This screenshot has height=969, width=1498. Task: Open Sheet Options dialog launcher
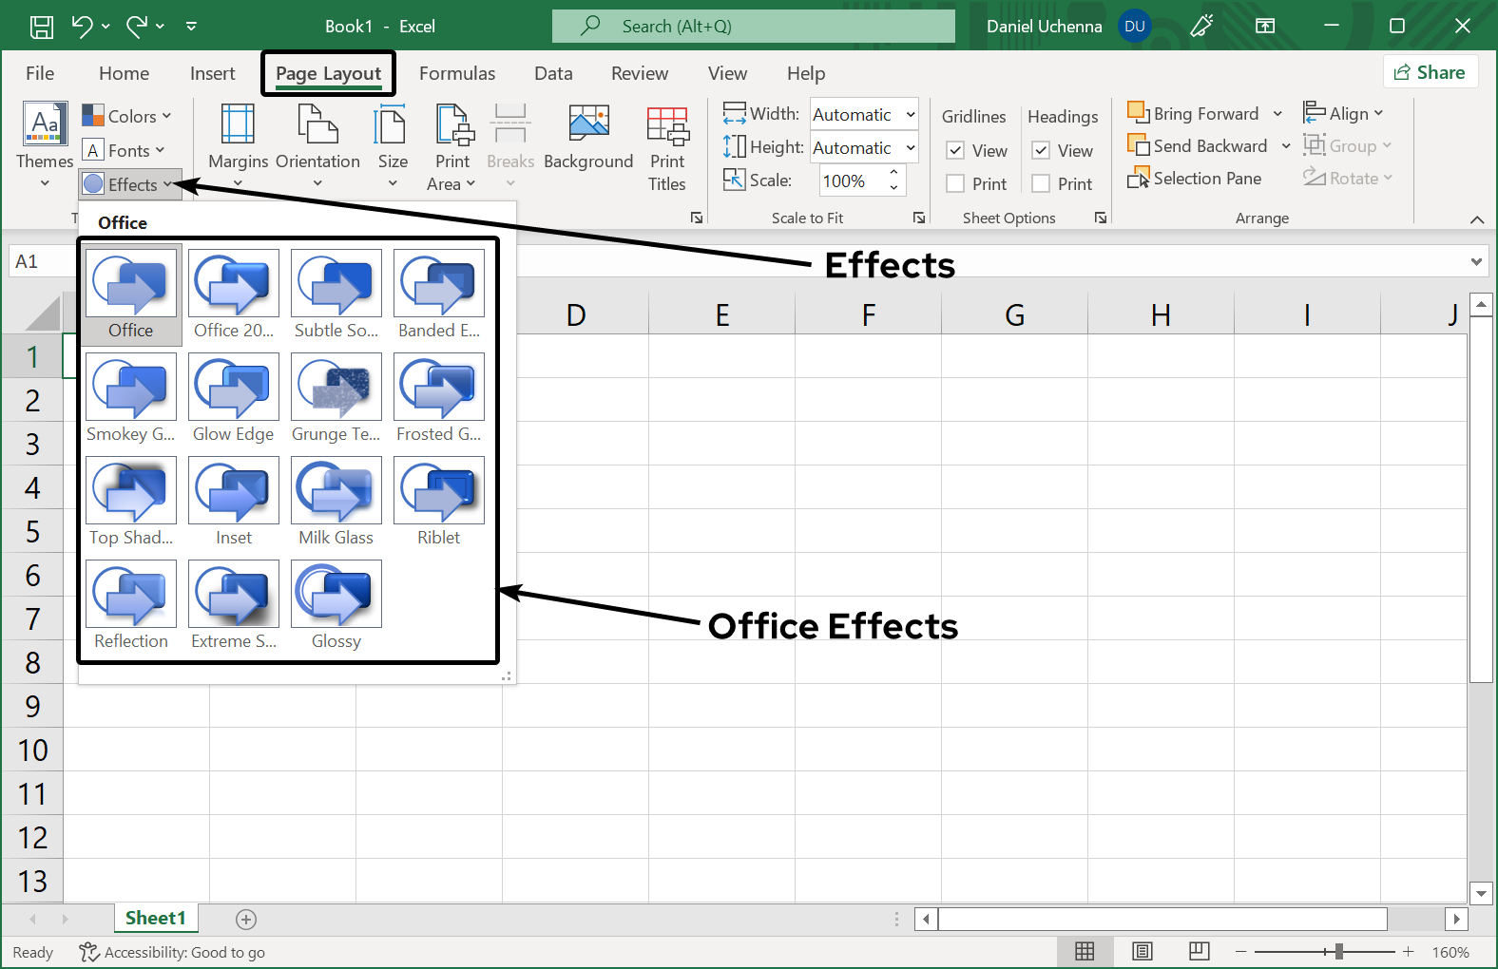click(x=1101, y=218)
